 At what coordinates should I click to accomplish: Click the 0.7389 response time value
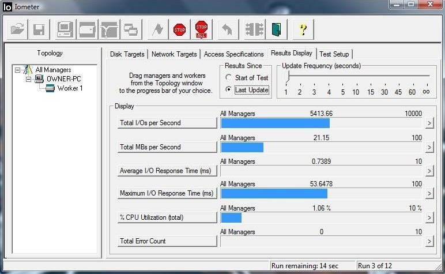pos(321,162)
